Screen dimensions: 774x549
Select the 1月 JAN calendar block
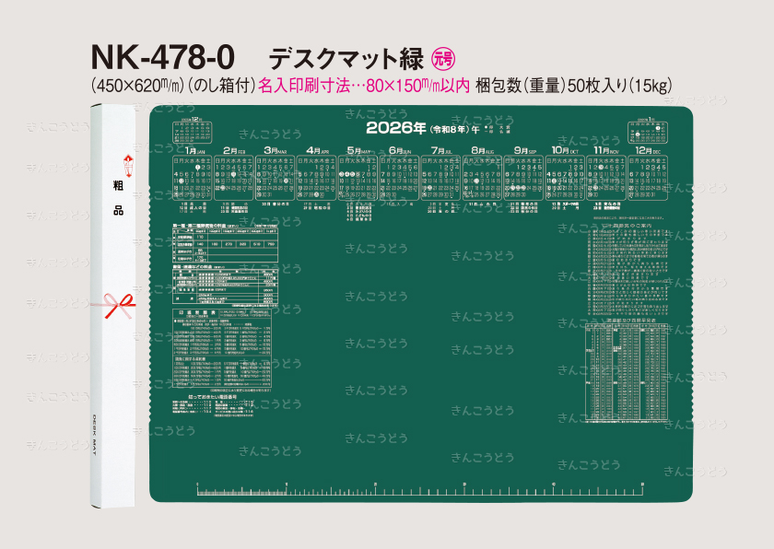(192, 173)
